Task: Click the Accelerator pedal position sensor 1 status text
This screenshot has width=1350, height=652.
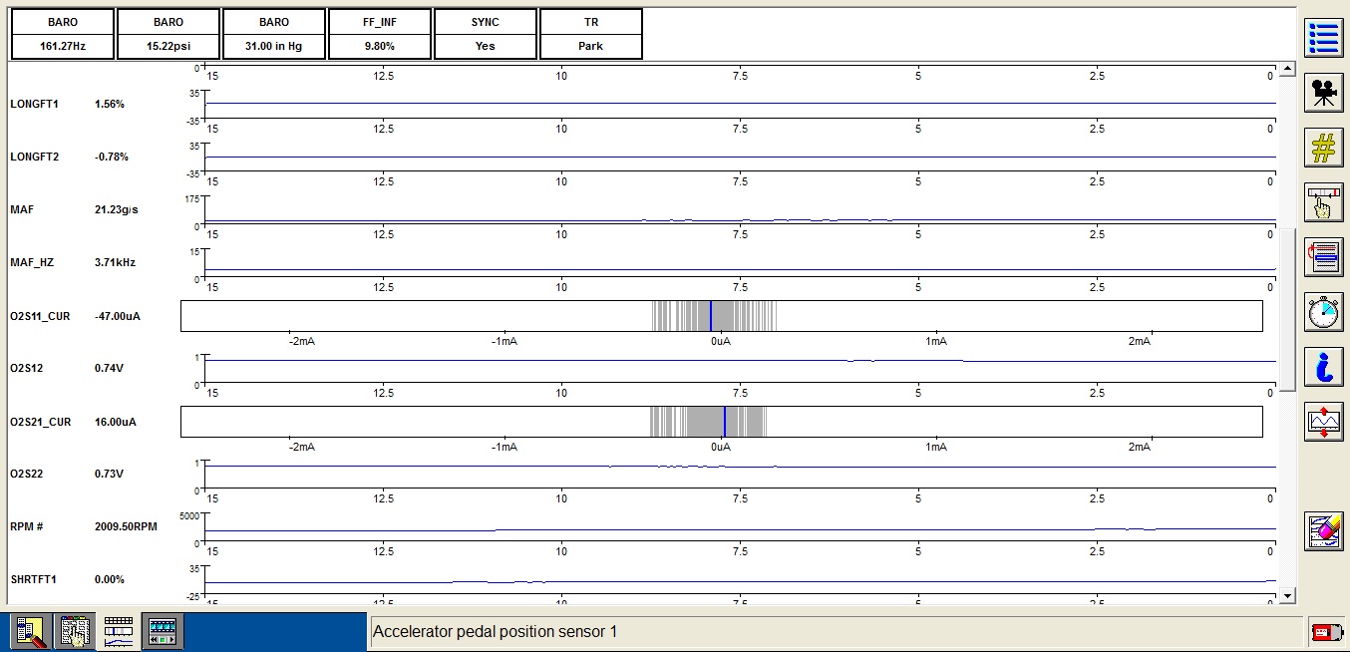Action: click(497, 631)
